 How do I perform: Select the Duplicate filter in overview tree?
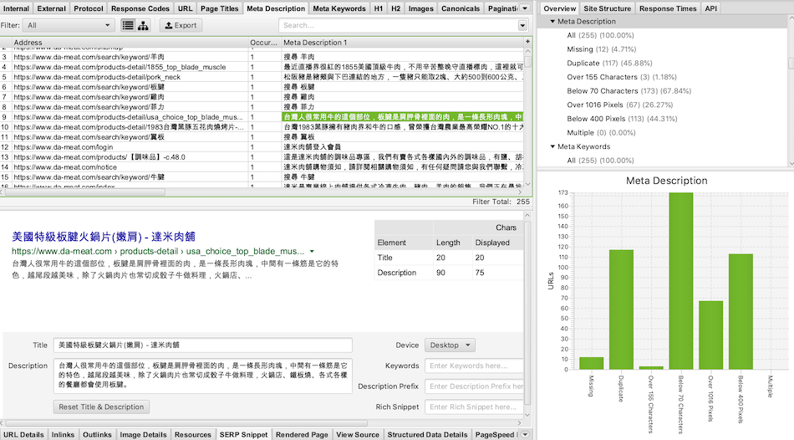[583, 63]
